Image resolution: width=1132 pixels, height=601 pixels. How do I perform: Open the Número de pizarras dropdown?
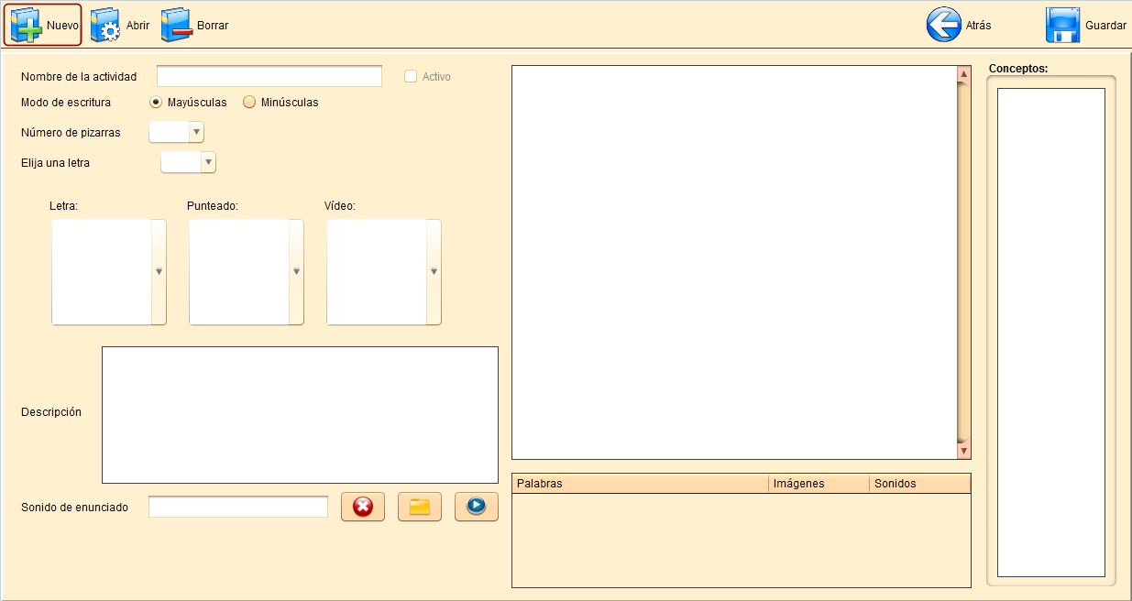(x=195, y=133)
